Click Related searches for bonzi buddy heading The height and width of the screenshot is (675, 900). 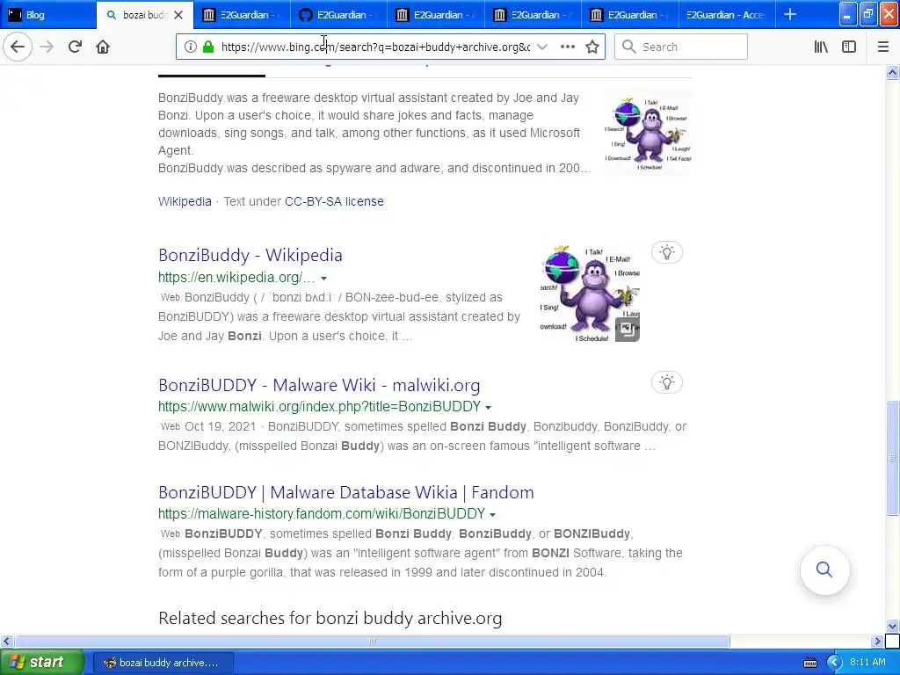coord(330,618)
